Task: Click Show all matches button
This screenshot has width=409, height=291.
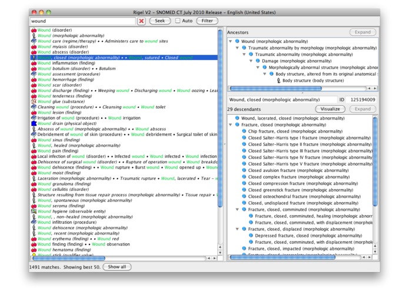Action: 117,267
